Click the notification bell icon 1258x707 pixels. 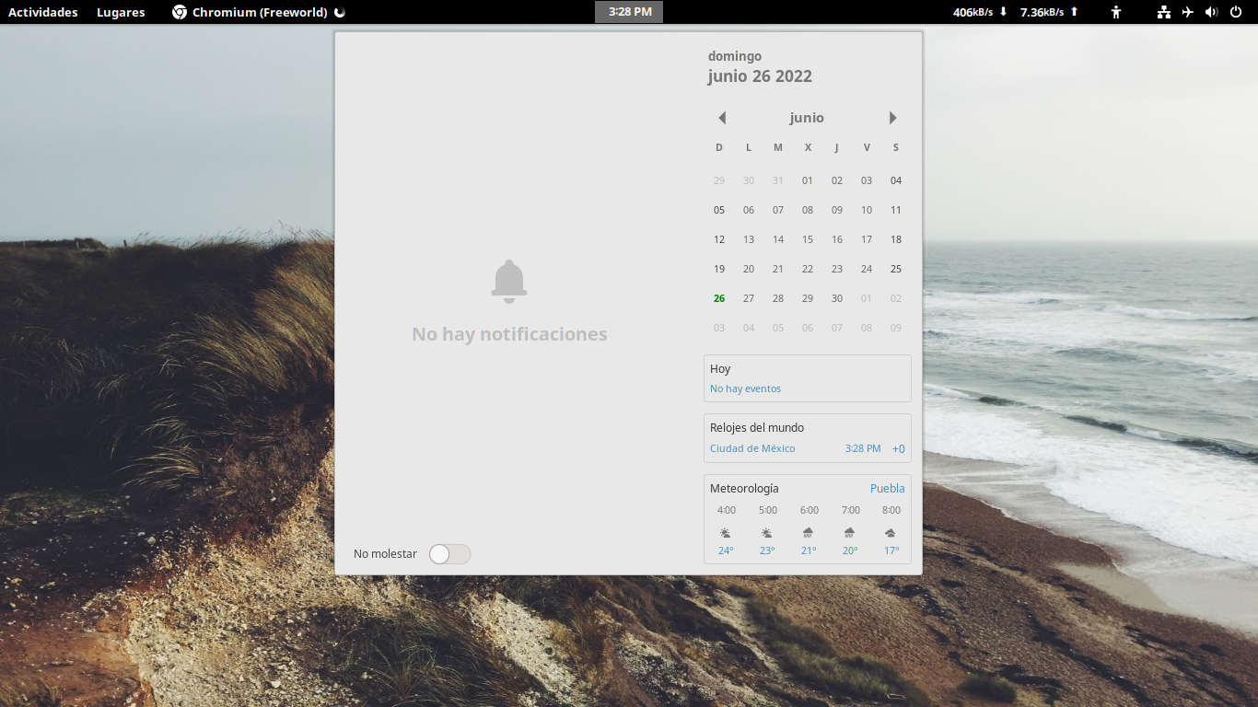[x=509, y=282]
